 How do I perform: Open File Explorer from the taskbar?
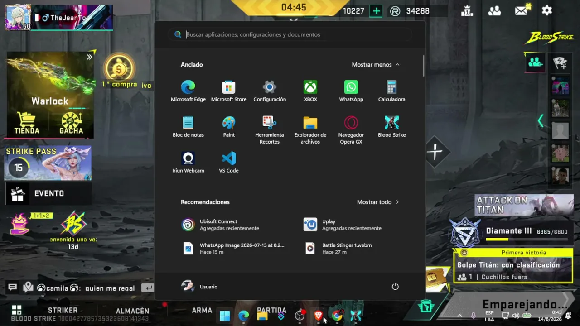(x=262, y=316)
